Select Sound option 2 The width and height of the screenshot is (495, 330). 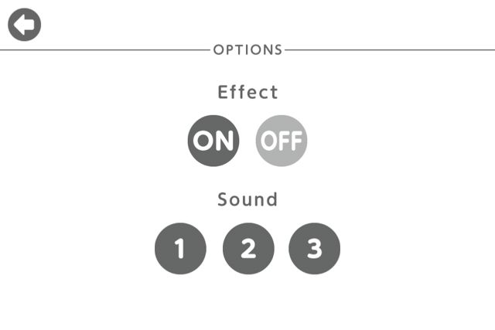[248, 249]
